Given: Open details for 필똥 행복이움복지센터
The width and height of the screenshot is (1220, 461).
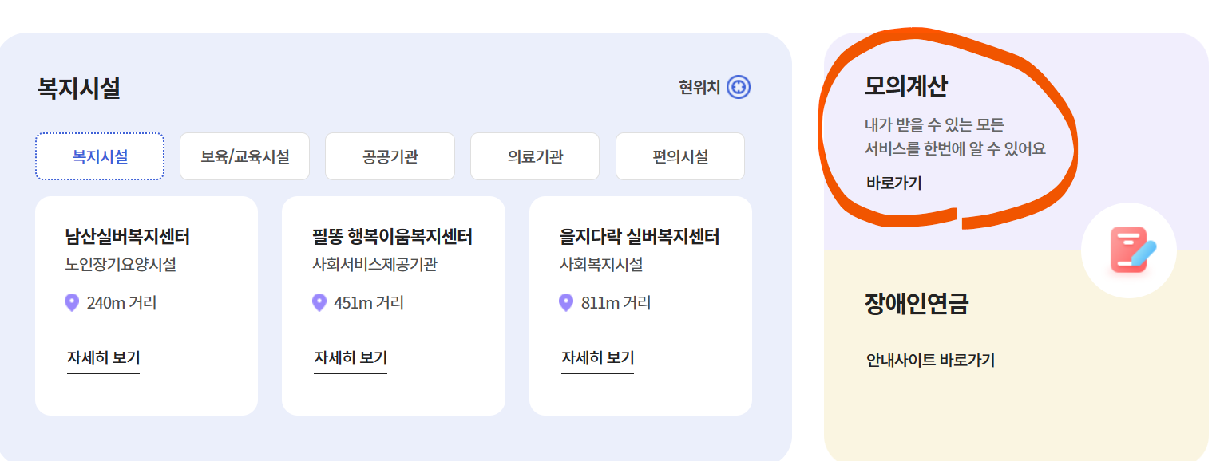Looking at the screenshot, I should (350, 357).
